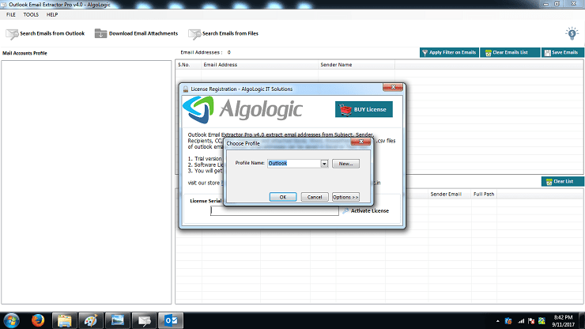Click the lightbulb tips icon

pyautogui.click(x=572, y=33)
